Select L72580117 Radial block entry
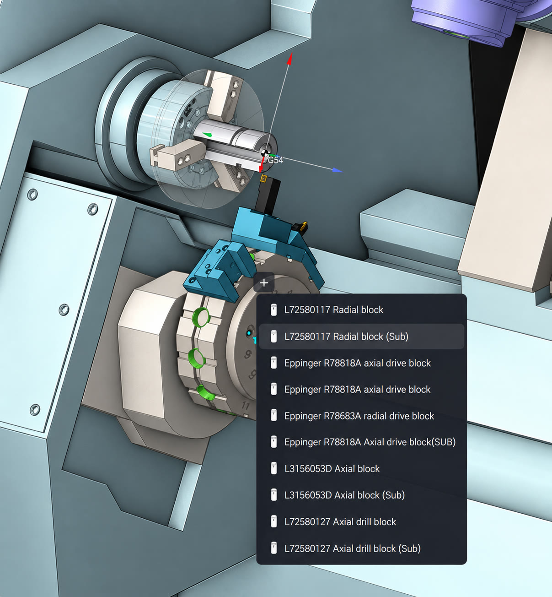The width and height of the screenshot is (552, 597). [361, 310]
